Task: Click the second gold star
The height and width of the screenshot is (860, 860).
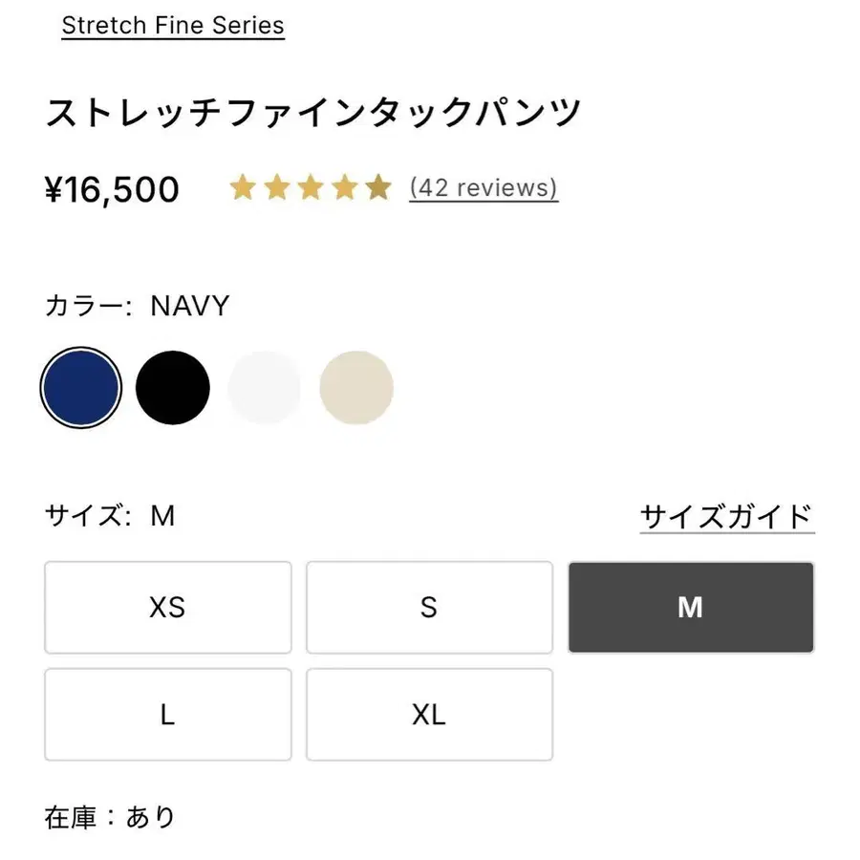Action: tap(276, 187)
